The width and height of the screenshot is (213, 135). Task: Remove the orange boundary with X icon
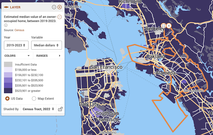(x=169, y=26)
